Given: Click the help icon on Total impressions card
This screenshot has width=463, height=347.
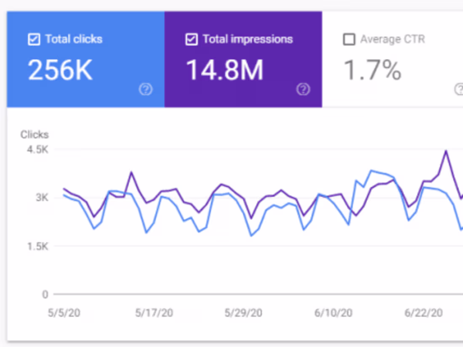Looking at the screenshot, I should pos(303,90).
